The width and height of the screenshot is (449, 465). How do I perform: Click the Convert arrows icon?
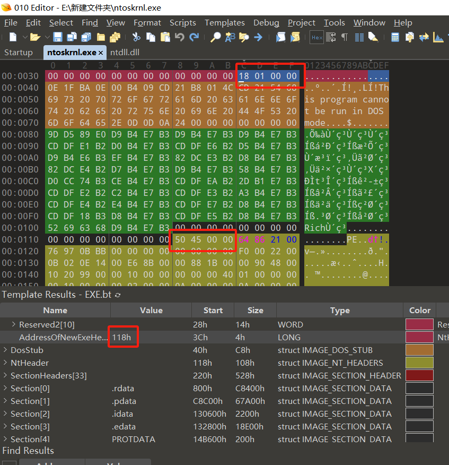click(424, 37)
